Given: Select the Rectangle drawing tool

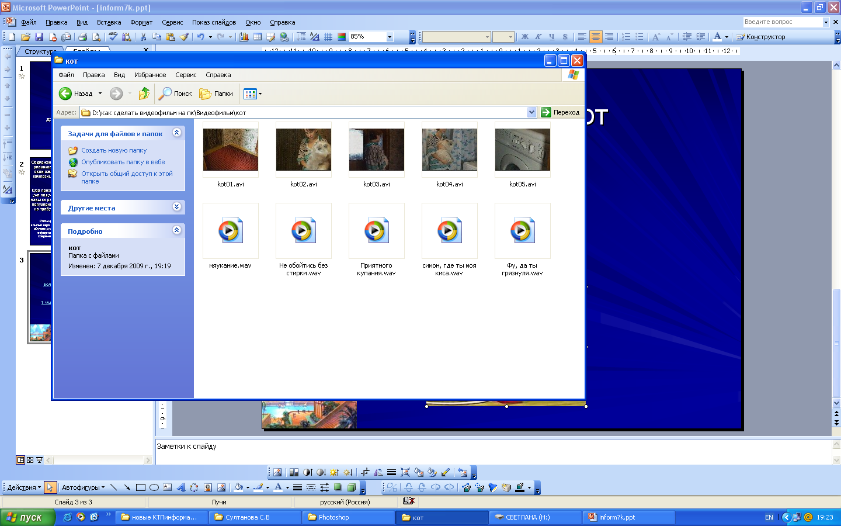Looking at the screenshot, I should click(x=141, y=487).
